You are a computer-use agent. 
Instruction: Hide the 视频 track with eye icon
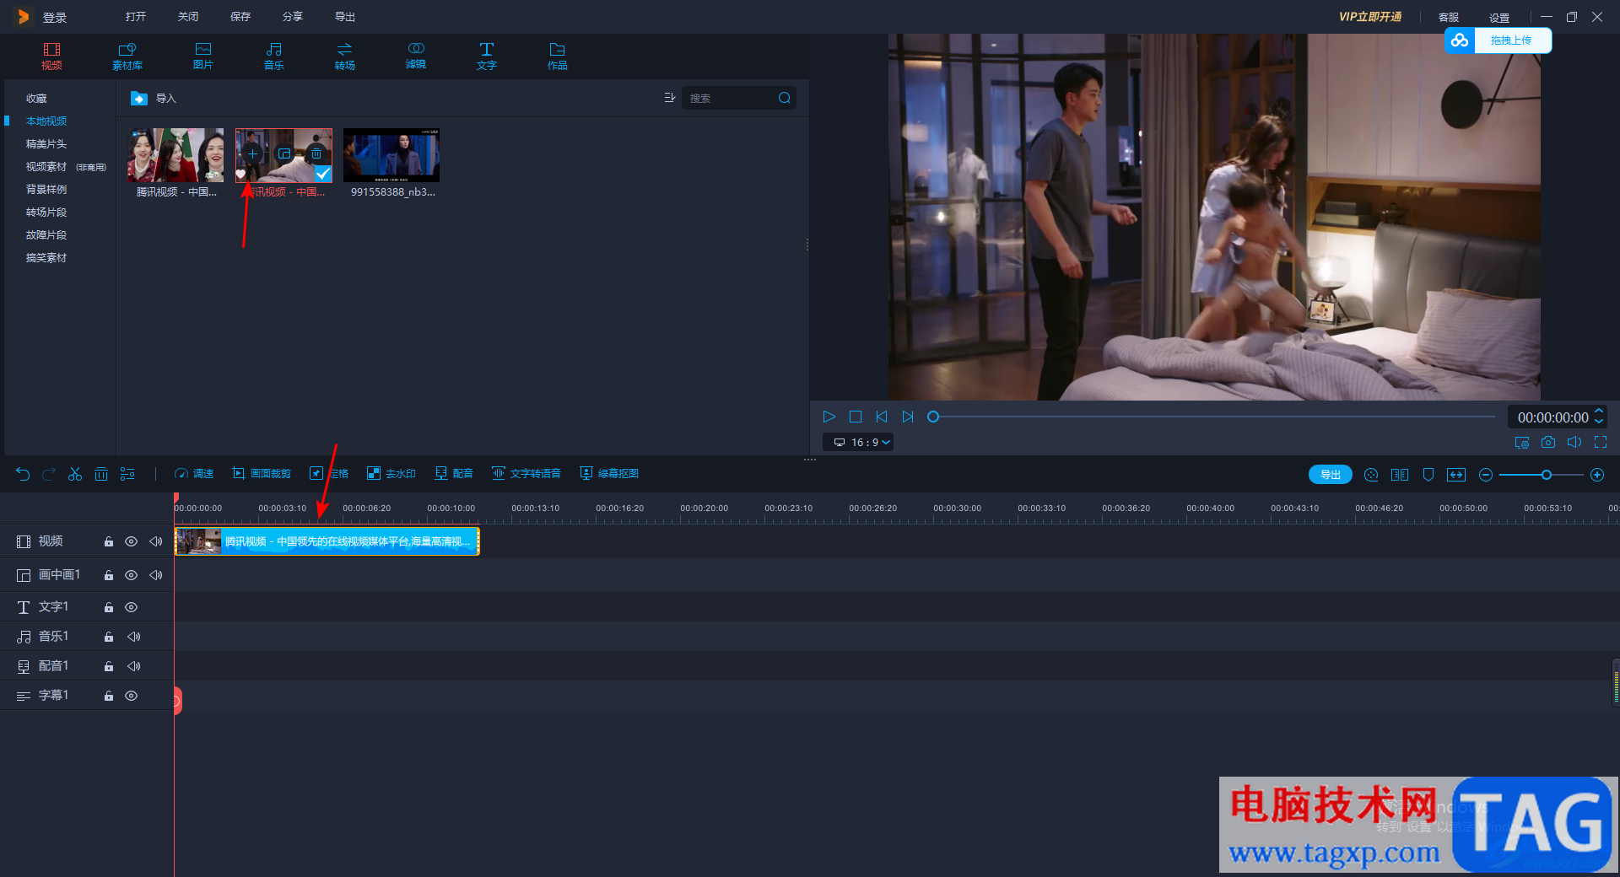[131, 541]
